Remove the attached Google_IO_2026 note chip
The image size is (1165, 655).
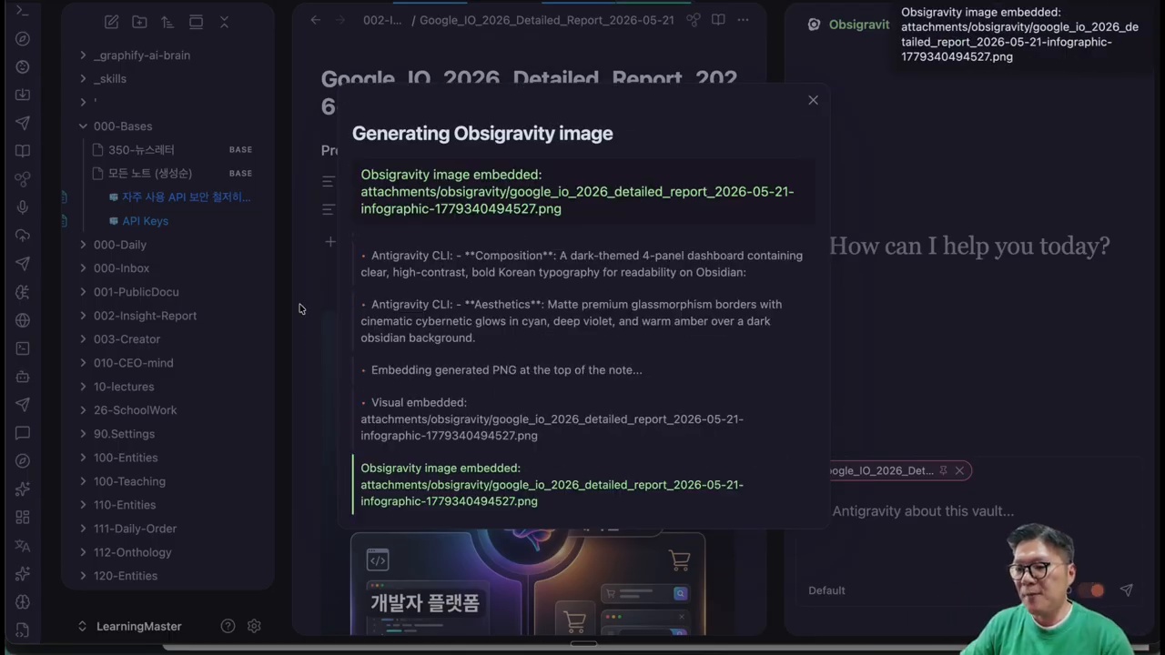coord(959,470)
